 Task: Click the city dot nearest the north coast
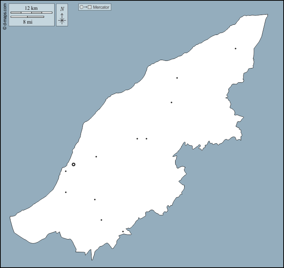pos(177,78)
